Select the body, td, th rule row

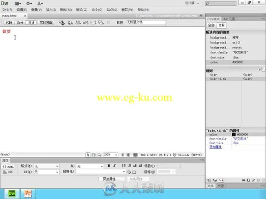235,79
